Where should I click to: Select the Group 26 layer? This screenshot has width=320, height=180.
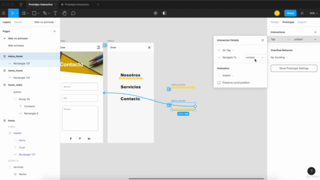click(24, 99)
